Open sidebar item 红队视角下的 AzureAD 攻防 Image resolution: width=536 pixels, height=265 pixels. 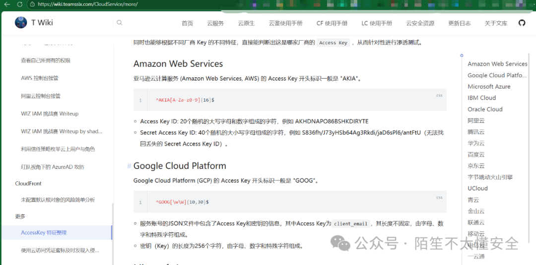click(x=52, y=167)
